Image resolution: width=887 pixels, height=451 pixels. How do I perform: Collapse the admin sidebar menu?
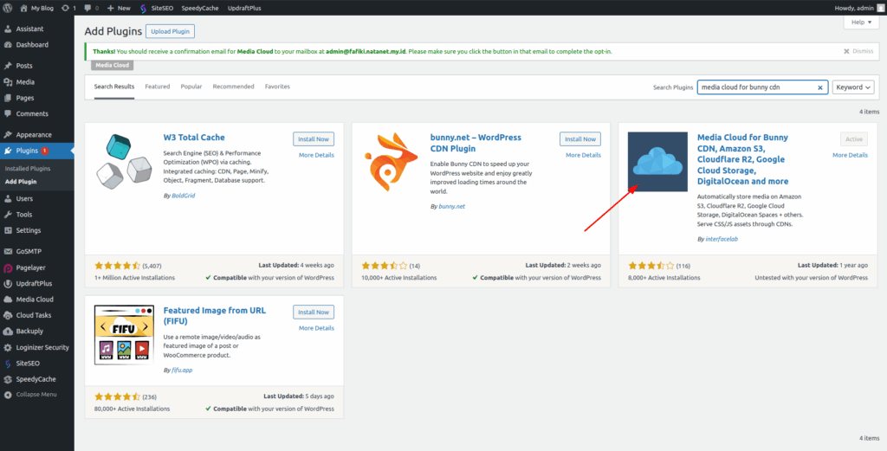(x=36, y=394)
